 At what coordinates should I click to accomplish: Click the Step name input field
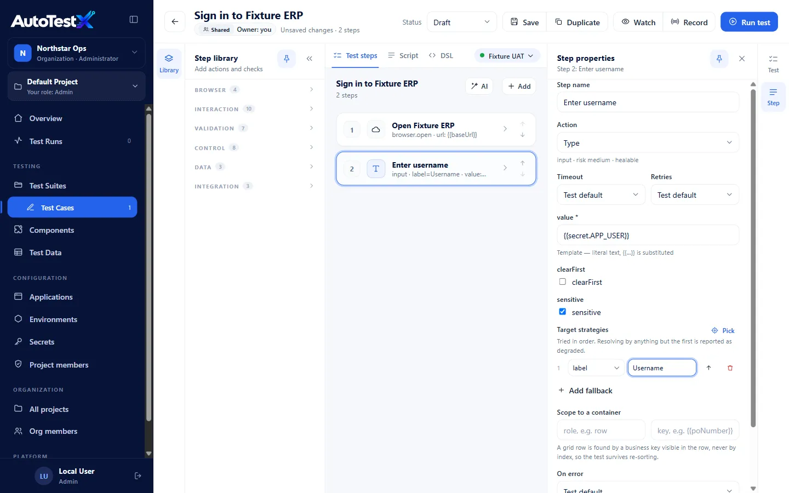tap(648, 102)
